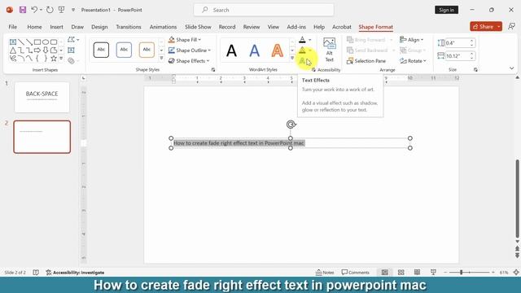The width and height of the screenshot is (521, 293).
Task: Open the Align dropdown
Action: pos(411,40)
